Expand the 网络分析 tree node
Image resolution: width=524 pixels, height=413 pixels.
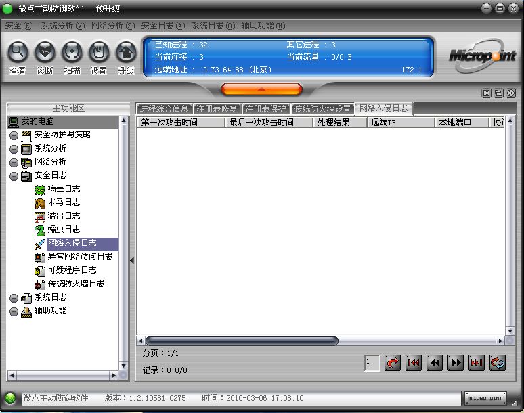pos(14,162)
